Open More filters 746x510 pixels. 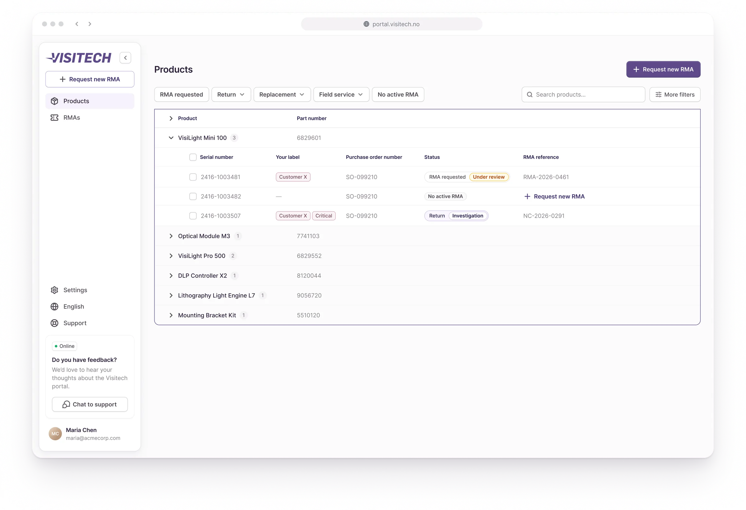point(675,95)
